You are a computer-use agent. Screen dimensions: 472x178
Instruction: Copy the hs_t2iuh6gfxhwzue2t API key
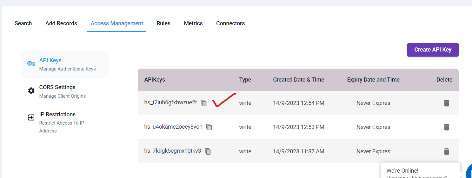point(204,103)
